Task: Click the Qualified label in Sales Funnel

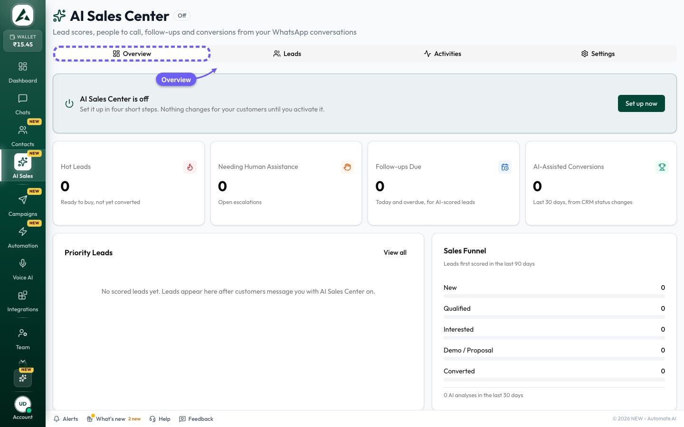Action: (457, 308)
